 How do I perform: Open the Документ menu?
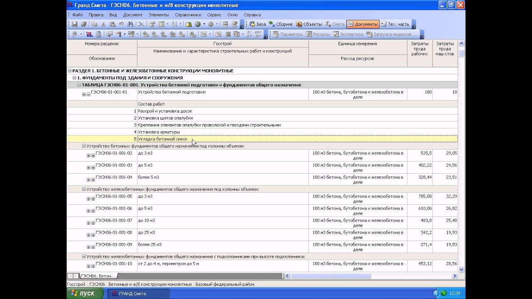pos(133,15)
